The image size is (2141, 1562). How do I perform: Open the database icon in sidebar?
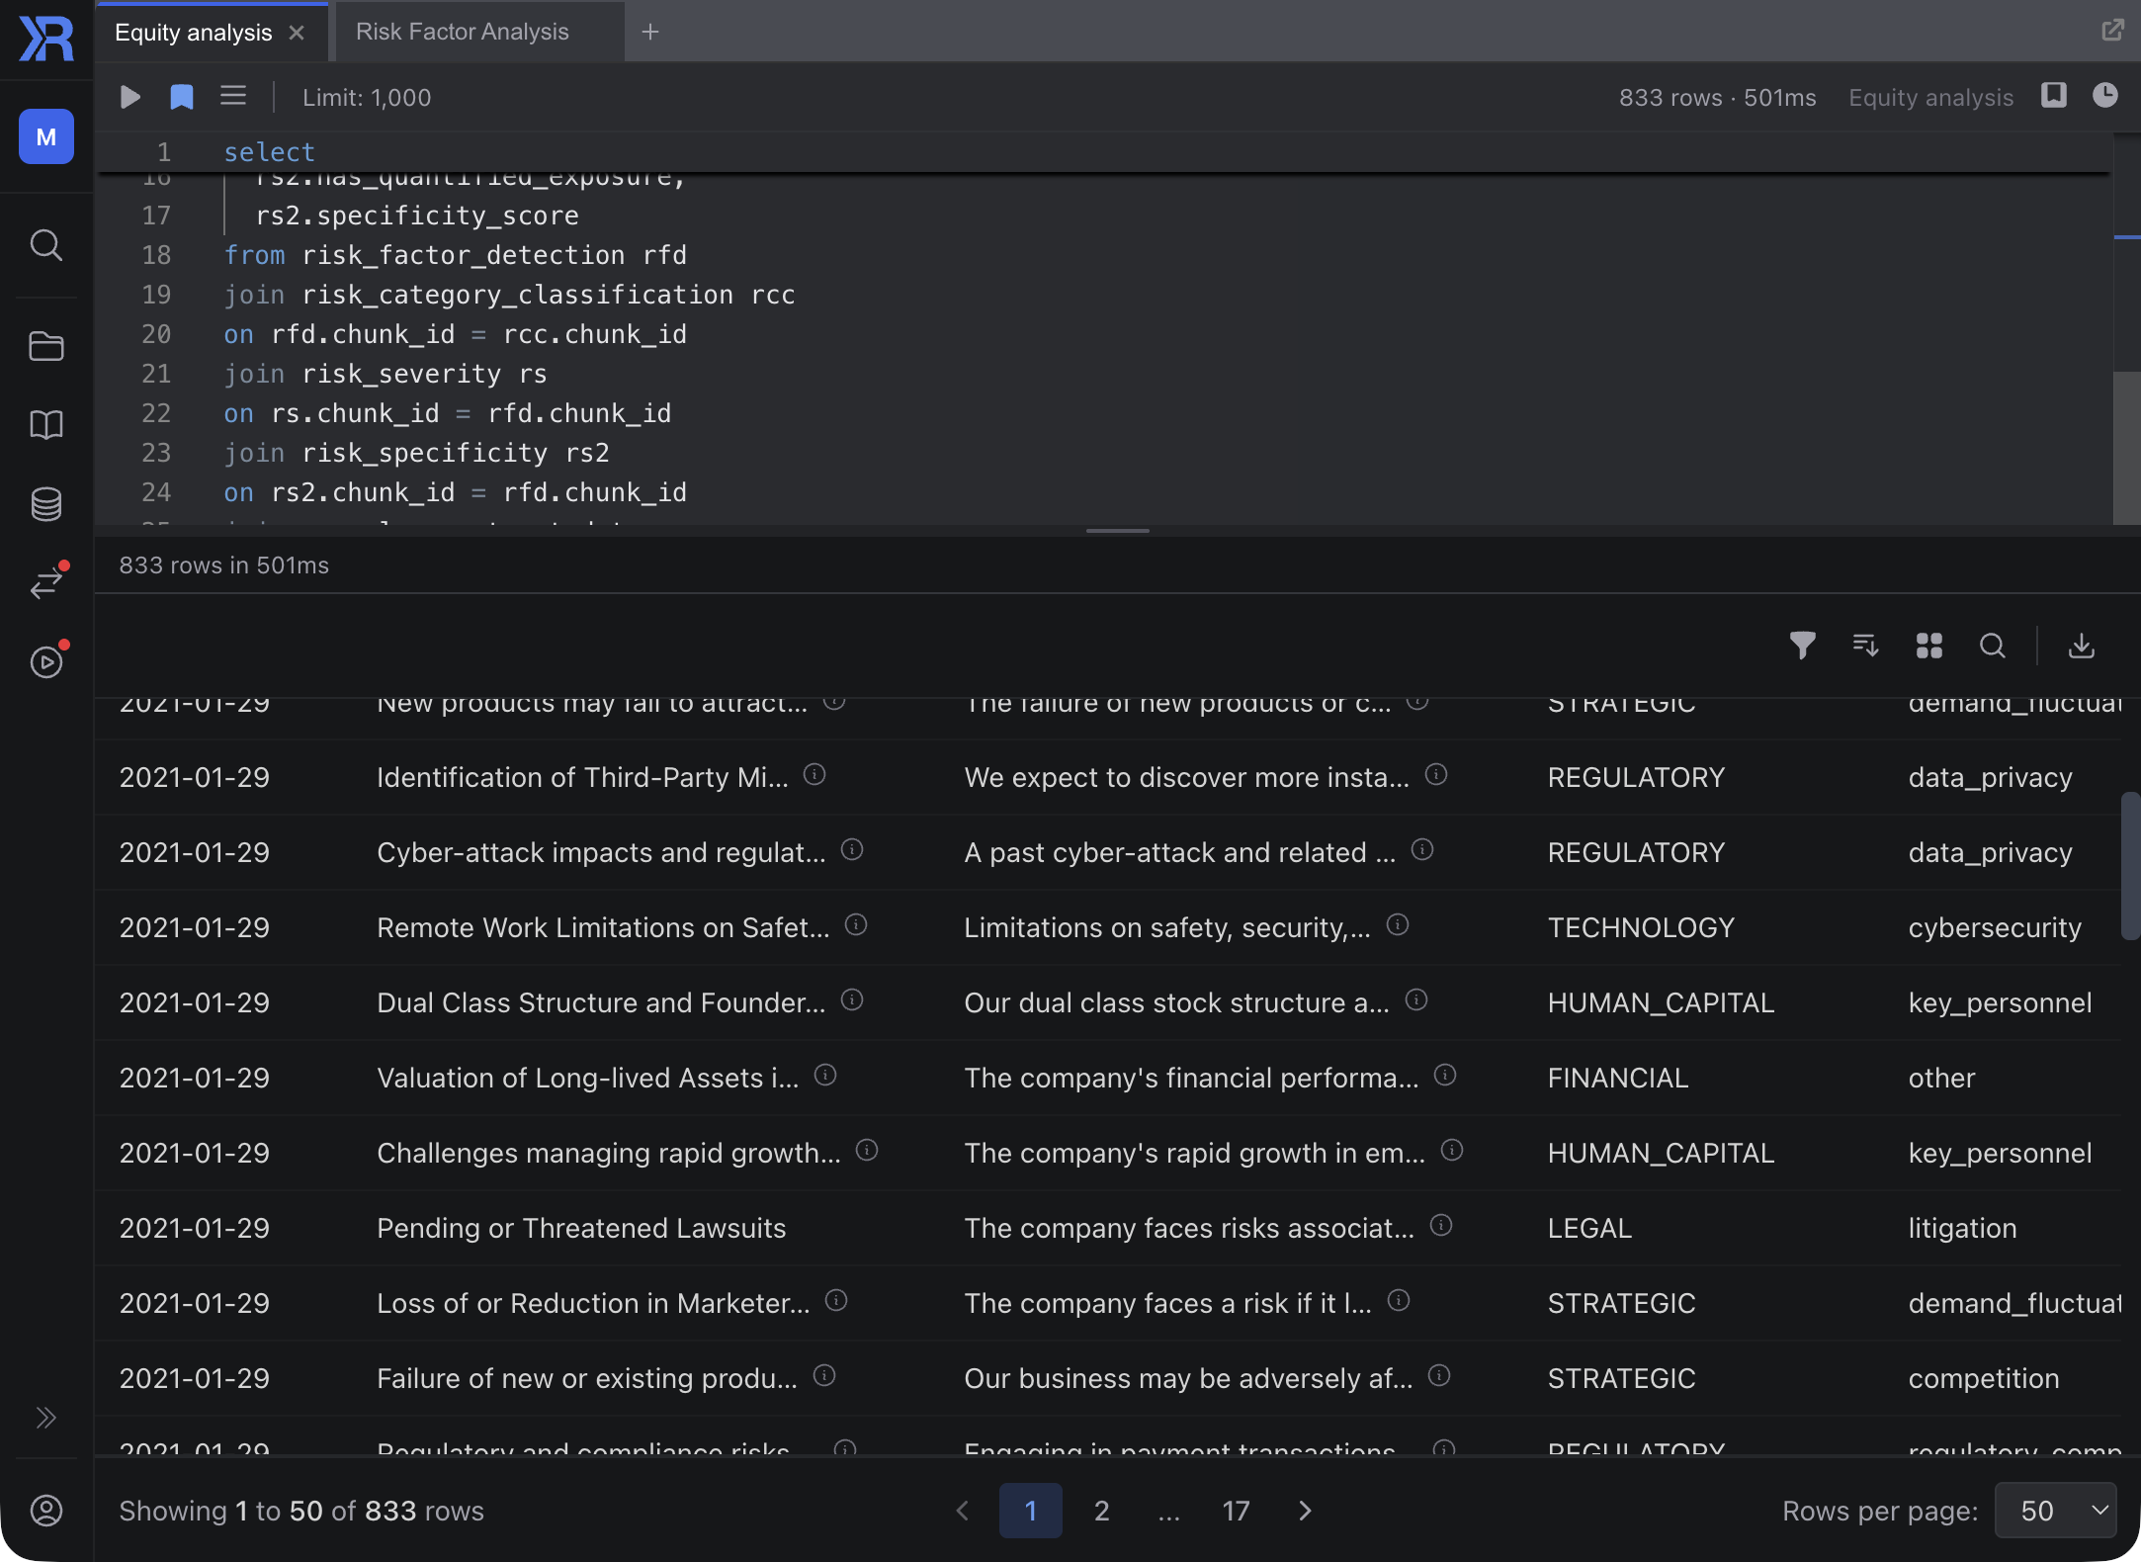[x=46, y=504]
